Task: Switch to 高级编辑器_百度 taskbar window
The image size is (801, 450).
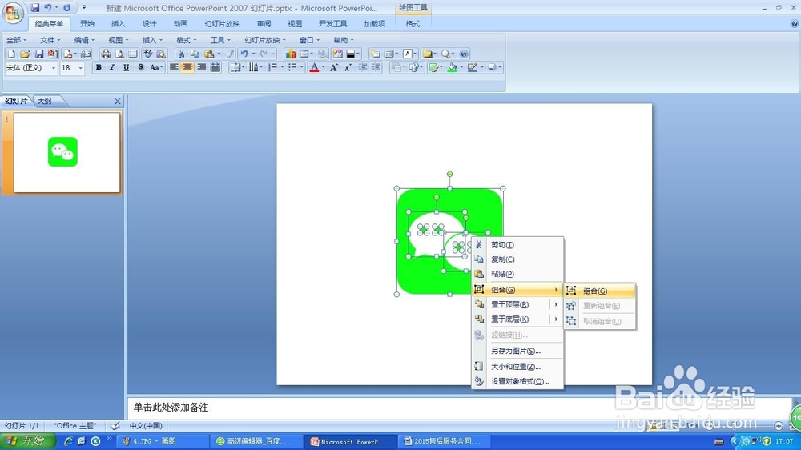Action: pos(256,441)
